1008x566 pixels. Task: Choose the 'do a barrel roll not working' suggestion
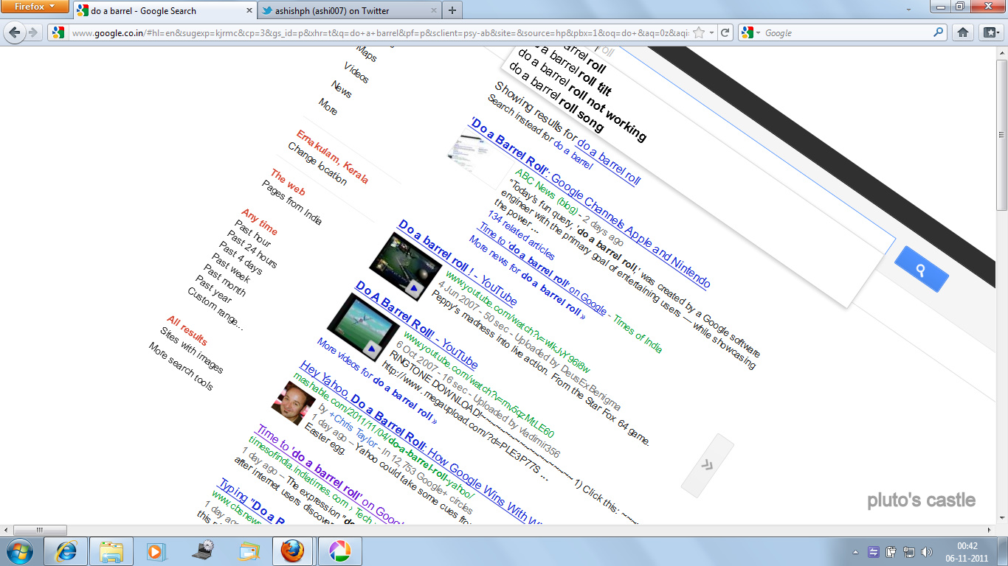[581, 94]
